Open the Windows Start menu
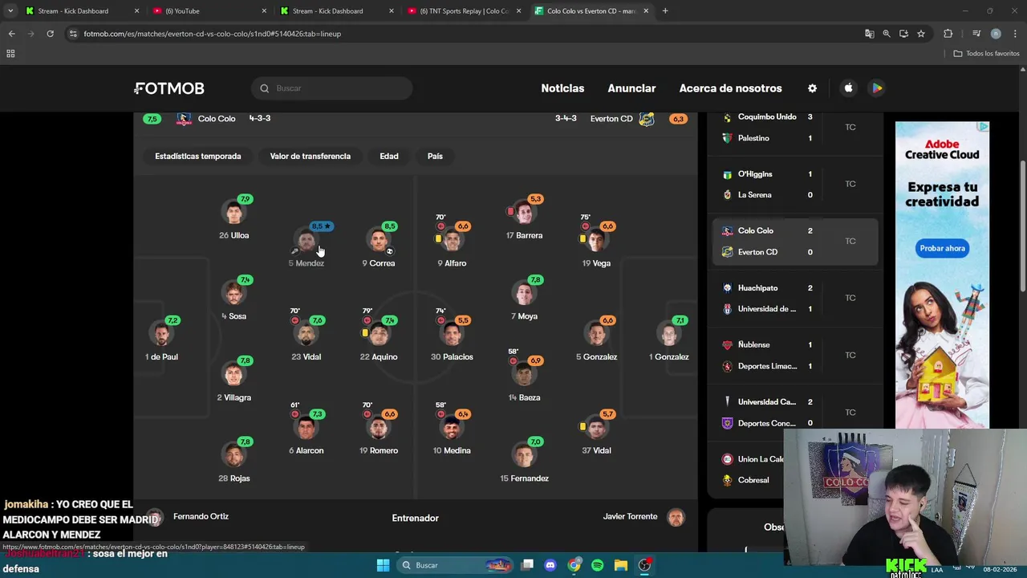 [383, 565]
